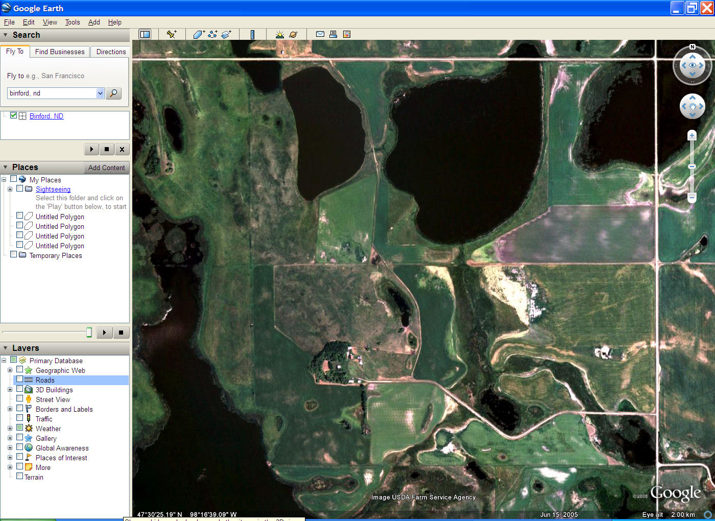Stop the search results tour

point(107,149)
